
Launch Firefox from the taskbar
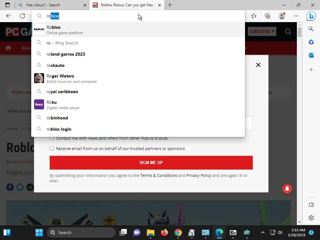[164, 232]
